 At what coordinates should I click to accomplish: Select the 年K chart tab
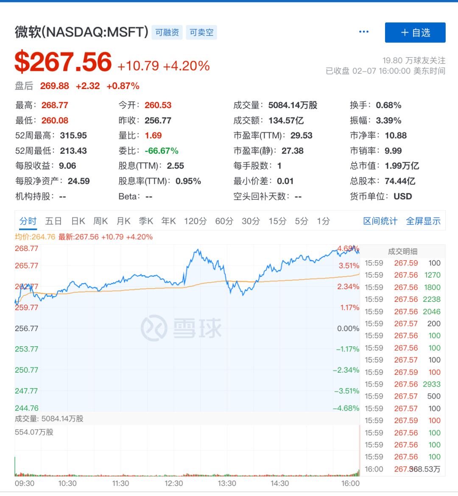168,221
